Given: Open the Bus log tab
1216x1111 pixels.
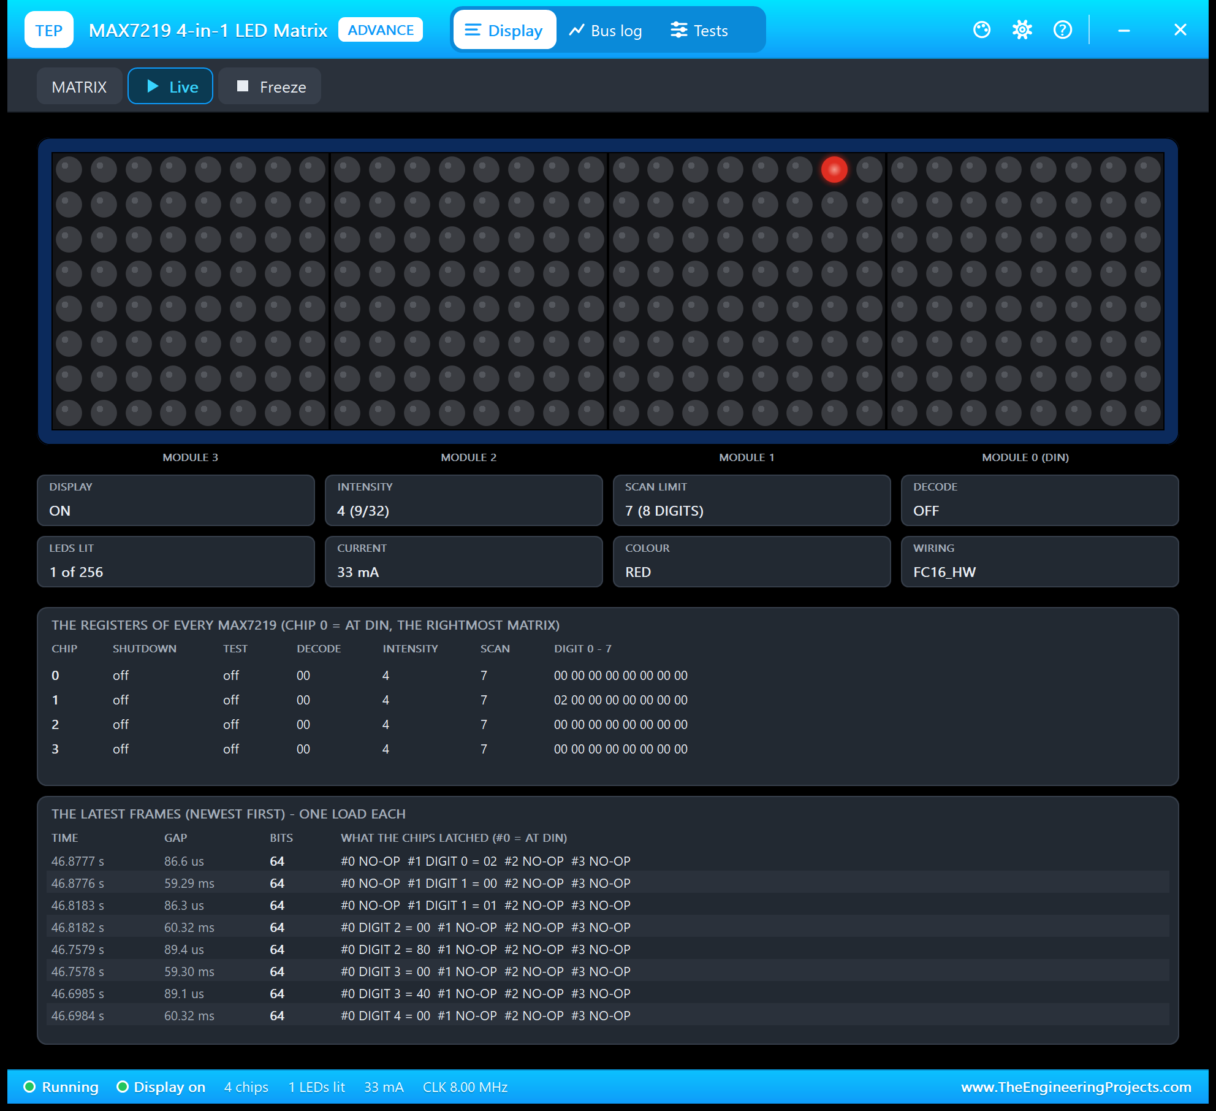Looking at the screenshot, I should tap(606, 30).
